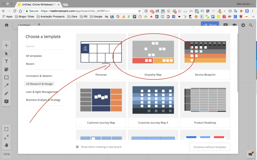Close the Untitled browser tab

59,4
